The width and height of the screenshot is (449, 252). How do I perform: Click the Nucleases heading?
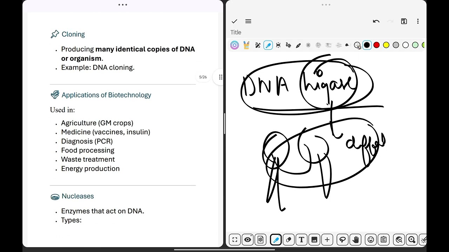[78, 196]
